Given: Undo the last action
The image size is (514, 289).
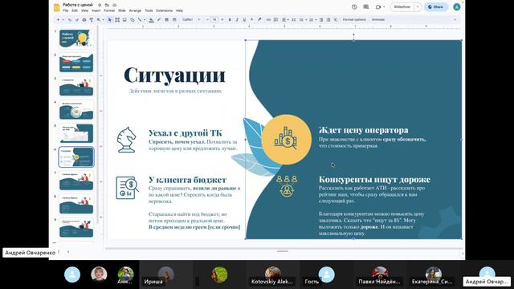Looking at the screenshot, I should point(70,19).
